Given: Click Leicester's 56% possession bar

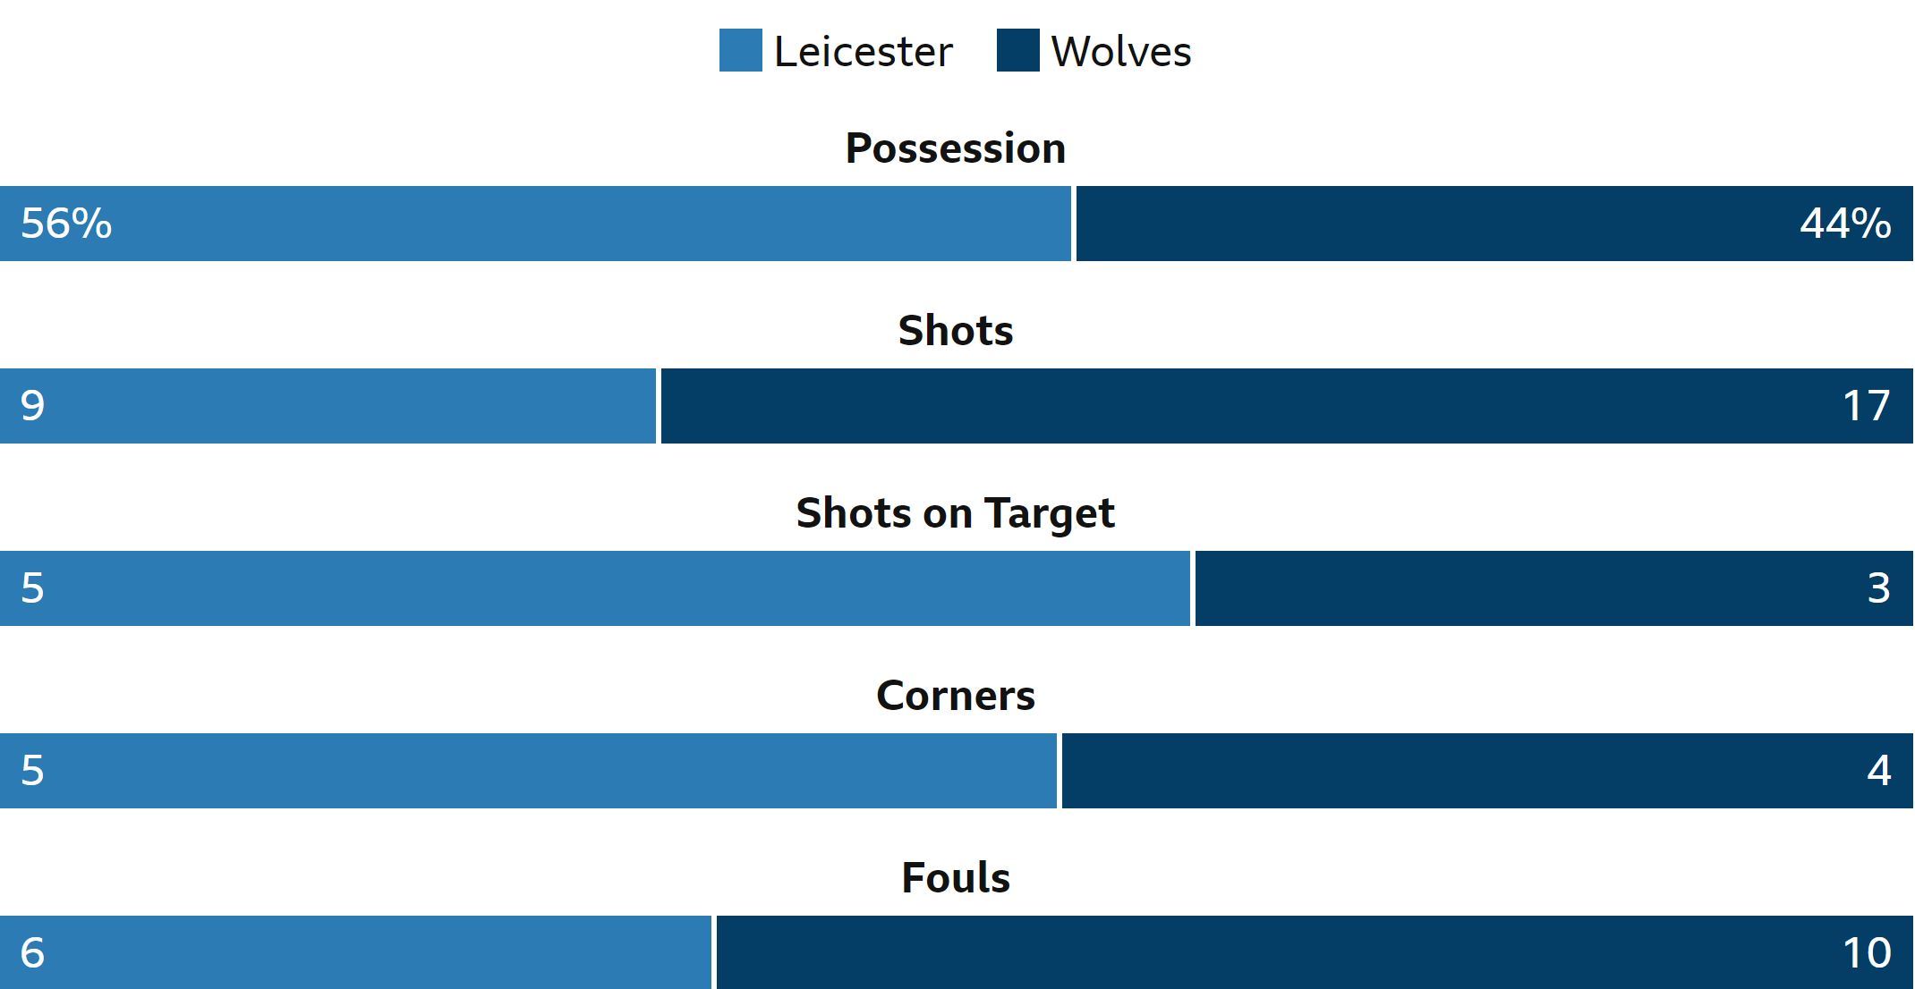Looking at the screenshot, I should (535, 224).
